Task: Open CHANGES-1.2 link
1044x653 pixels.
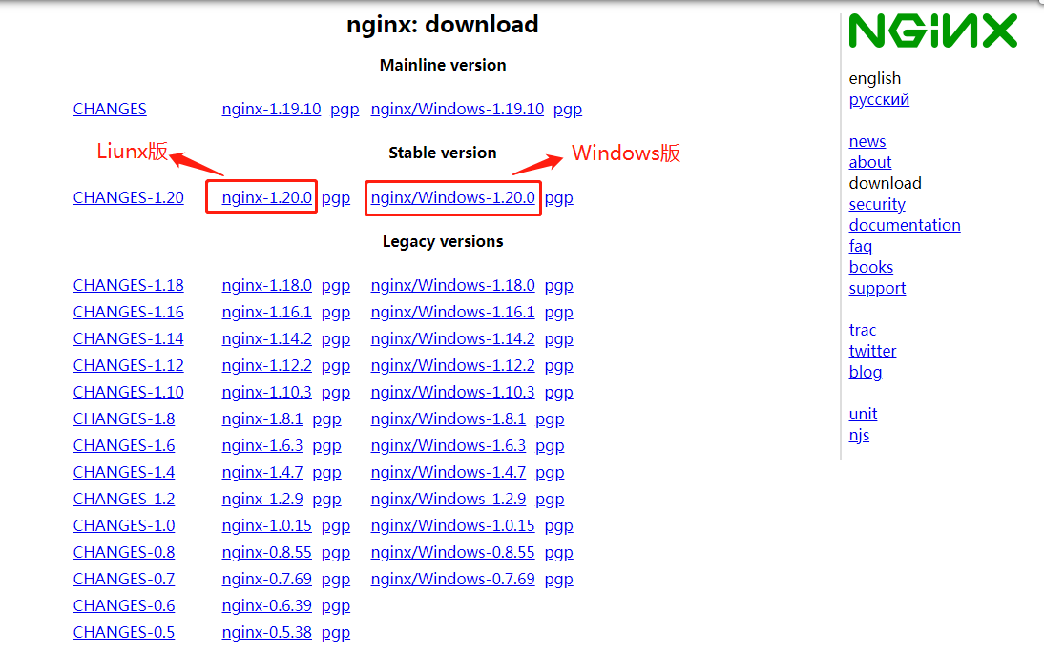Action: coord(124,498)
